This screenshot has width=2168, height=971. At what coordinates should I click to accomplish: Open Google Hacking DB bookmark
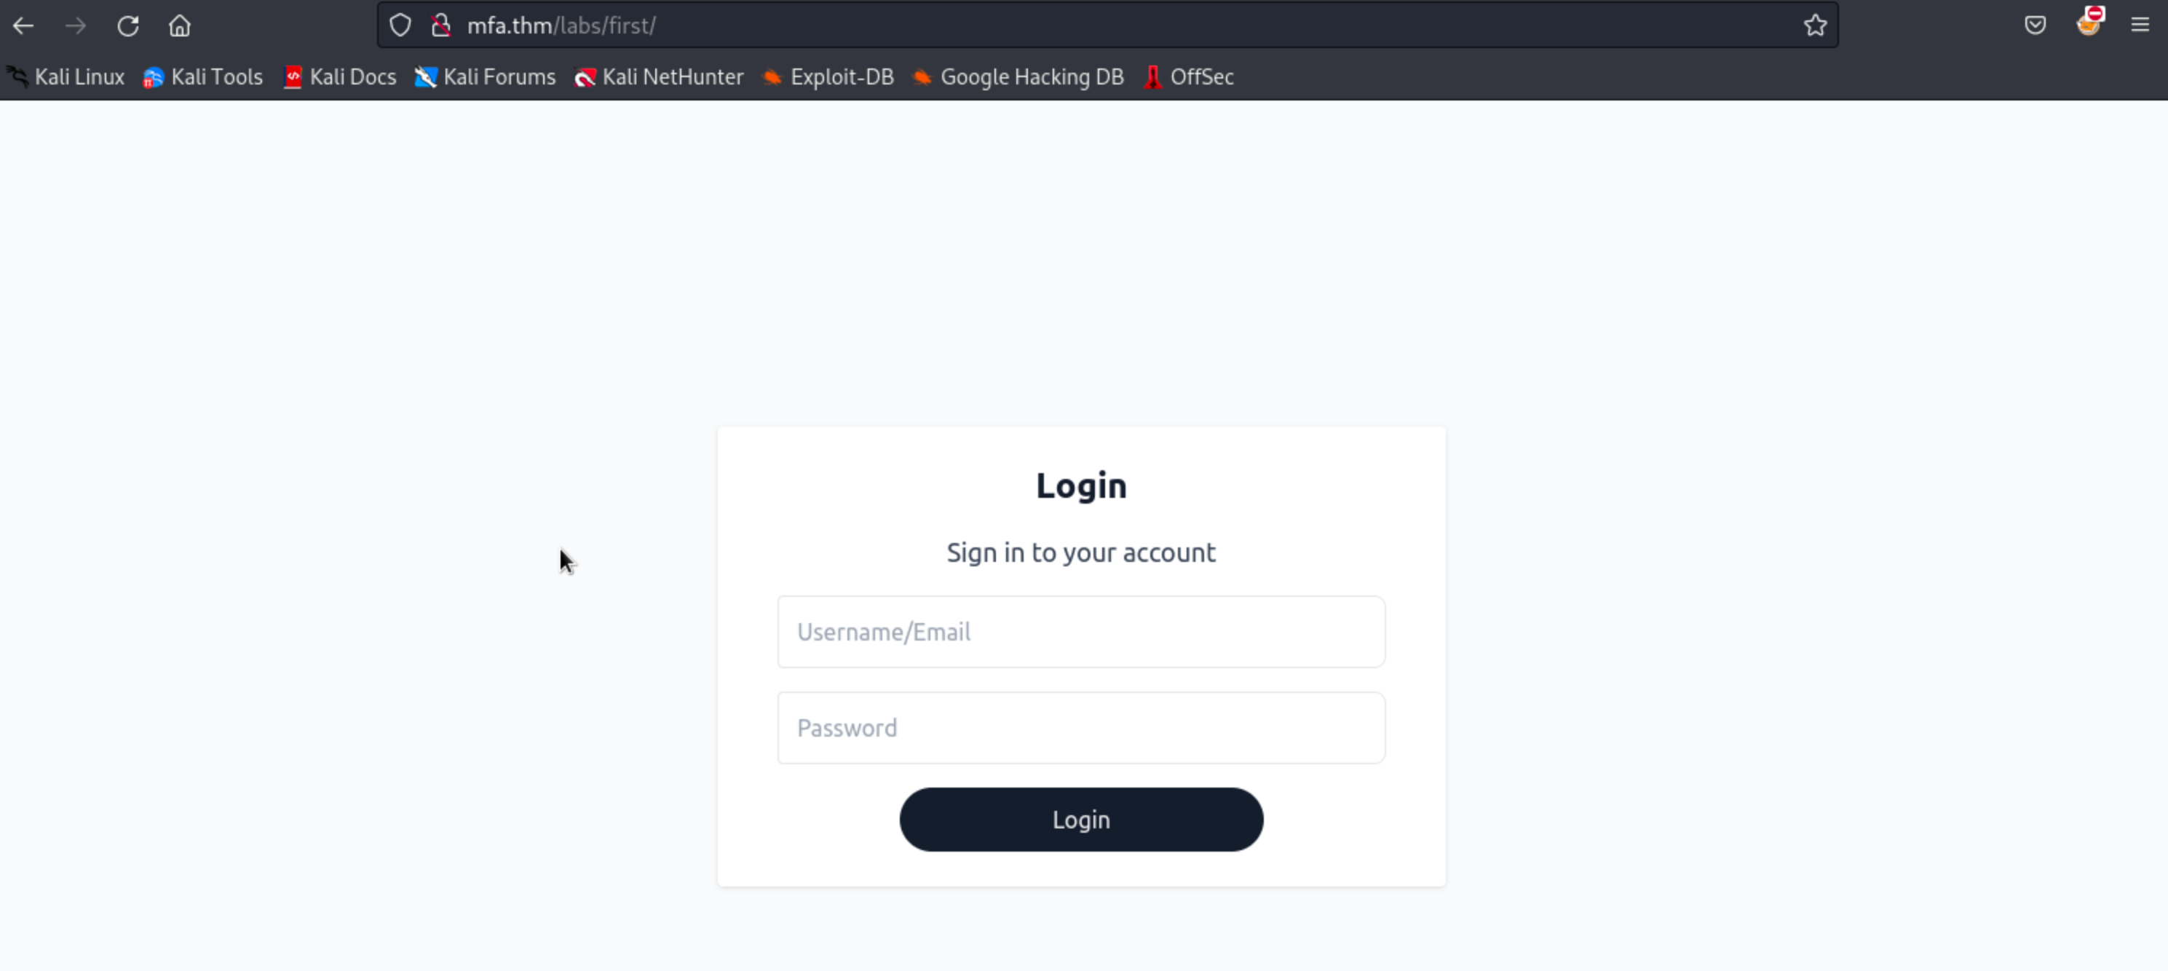pyautogui.click(x=1018, y=77)
